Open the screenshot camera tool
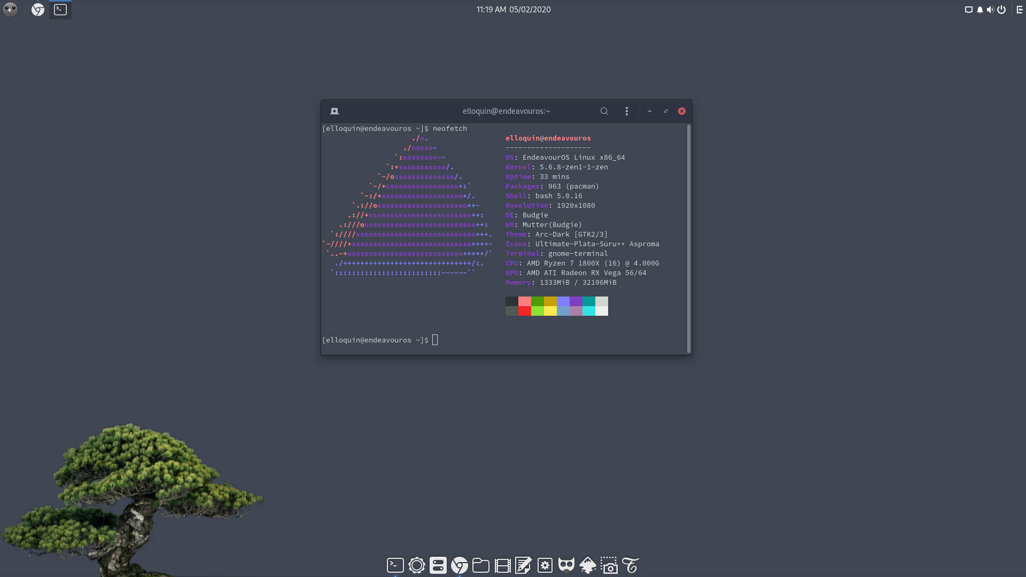 pyautogui.click(x=609, y=565)
